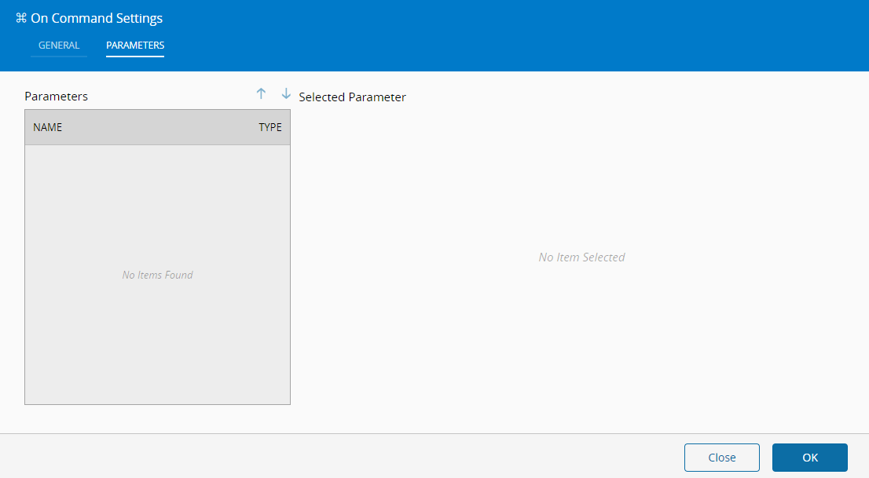Screen dimensions: 869x478
Task: Click the command symbol icon in the title
Action: [21, 18]
